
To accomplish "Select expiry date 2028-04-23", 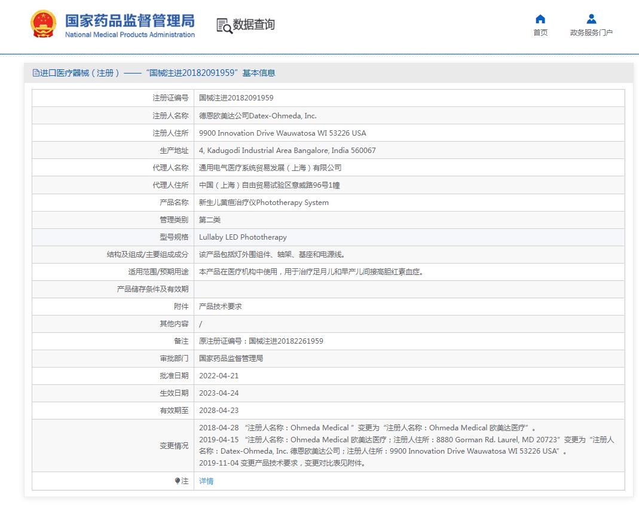I will tap(219, 411).
